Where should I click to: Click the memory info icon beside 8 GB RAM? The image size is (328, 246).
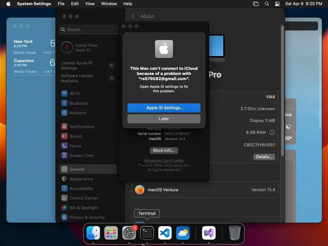(x=272, y=132)
